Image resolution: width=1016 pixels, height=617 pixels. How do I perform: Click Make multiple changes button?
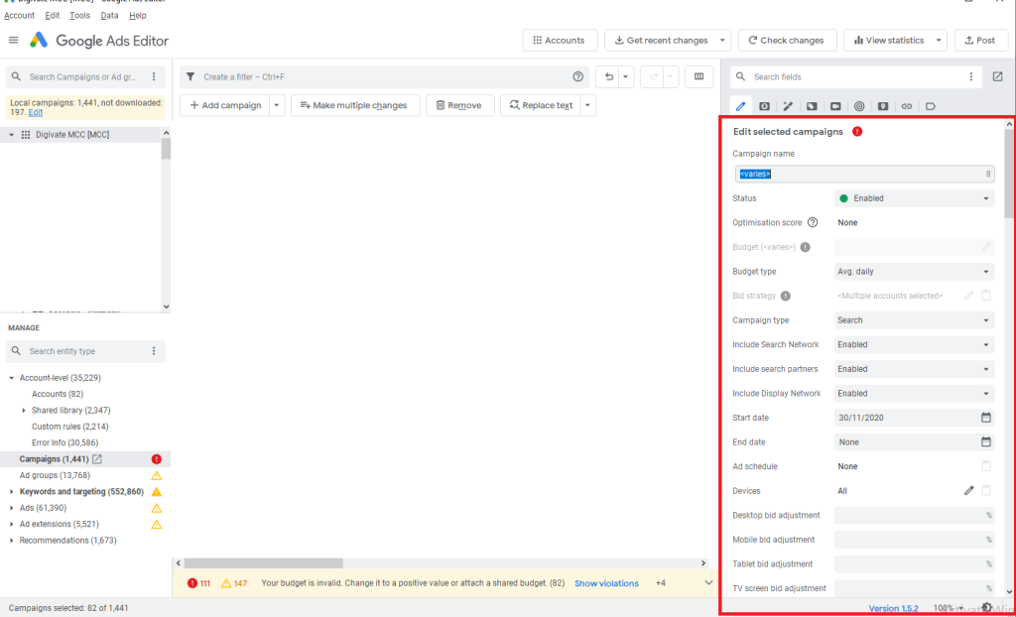[355, 105]
